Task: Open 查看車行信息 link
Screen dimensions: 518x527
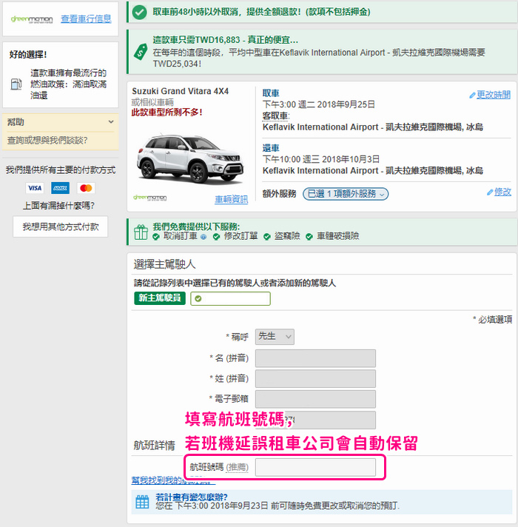Action: 86,19
